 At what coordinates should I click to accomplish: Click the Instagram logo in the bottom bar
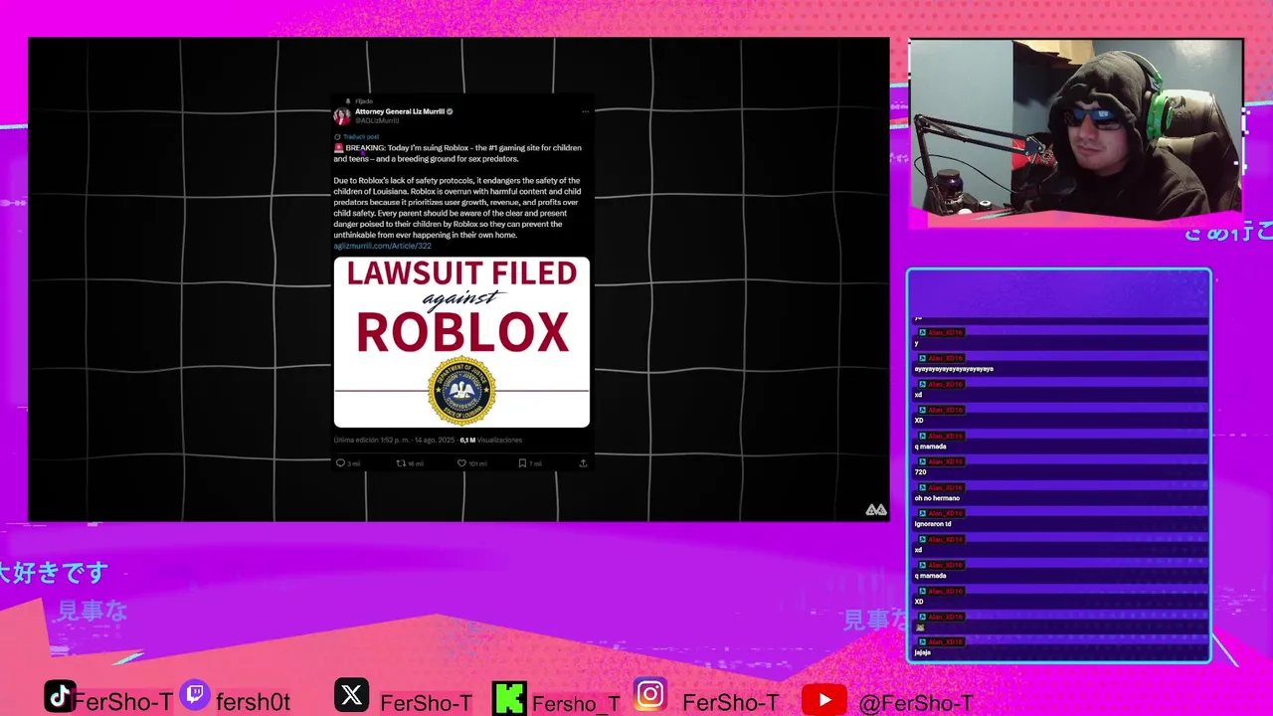pos(650,694)
